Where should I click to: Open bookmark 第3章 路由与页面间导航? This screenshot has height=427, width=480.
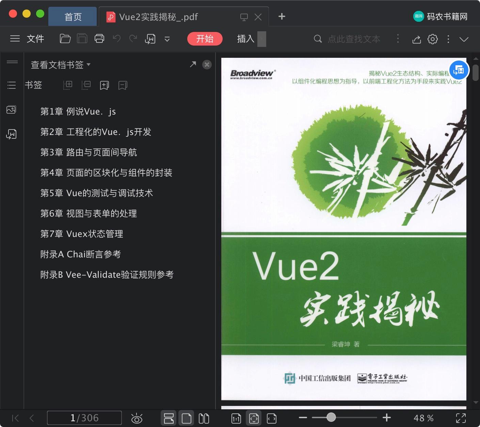tap(89, 152)
